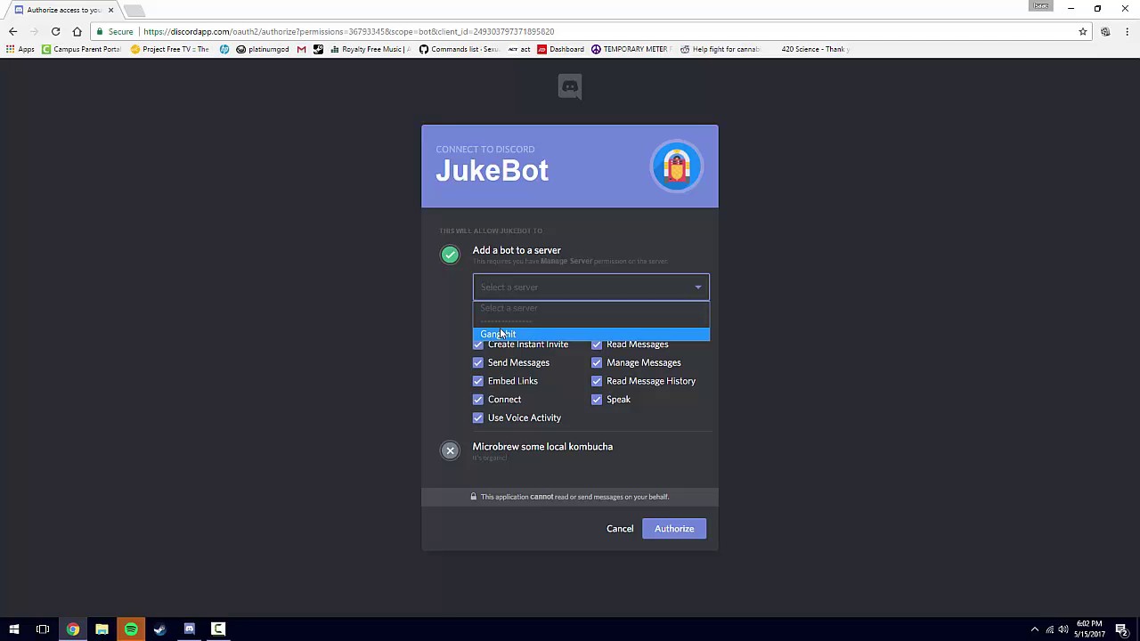
Task: Go to the browser home page
Action: point(77,31)
